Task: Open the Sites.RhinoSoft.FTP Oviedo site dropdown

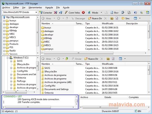Action: (36, 12)
